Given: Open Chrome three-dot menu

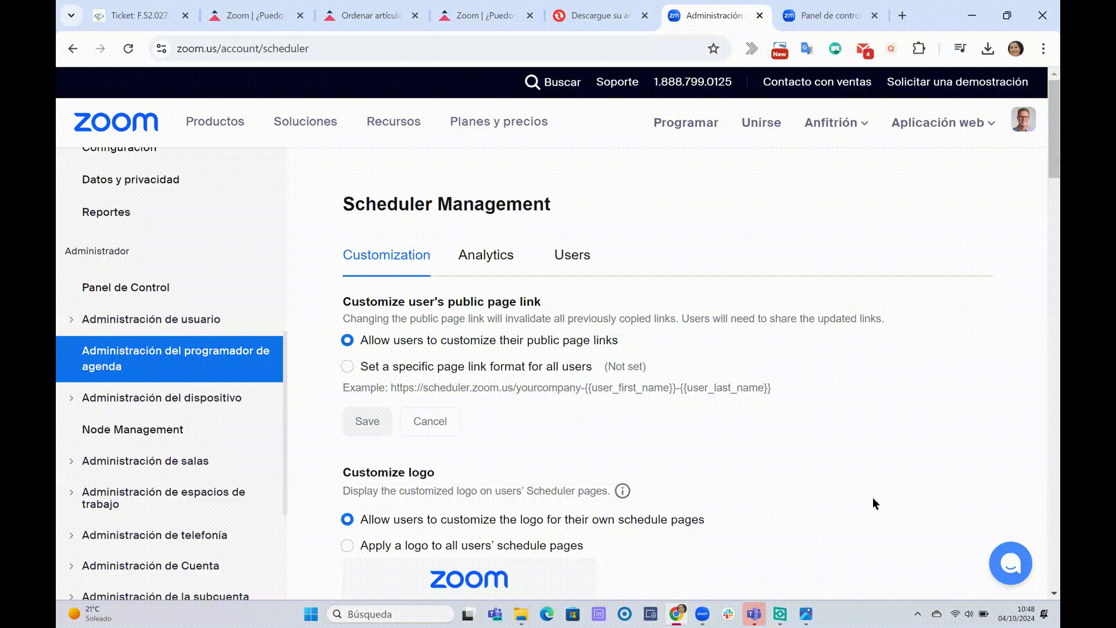Looking at the screenshot, I should (x=1043, y=49).
